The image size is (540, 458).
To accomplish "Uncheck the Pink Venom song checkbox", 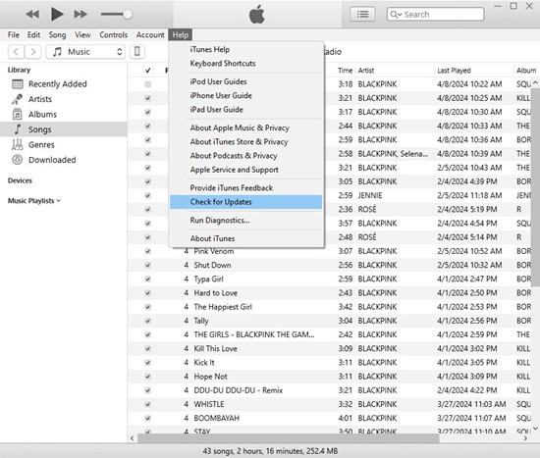I will click(x=147, y=251).
